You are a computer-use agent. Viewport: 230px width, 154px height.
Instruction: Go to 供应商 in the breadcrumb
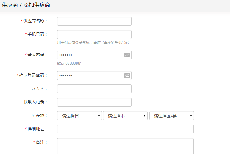pyautogui.click(x=10, y=5)
